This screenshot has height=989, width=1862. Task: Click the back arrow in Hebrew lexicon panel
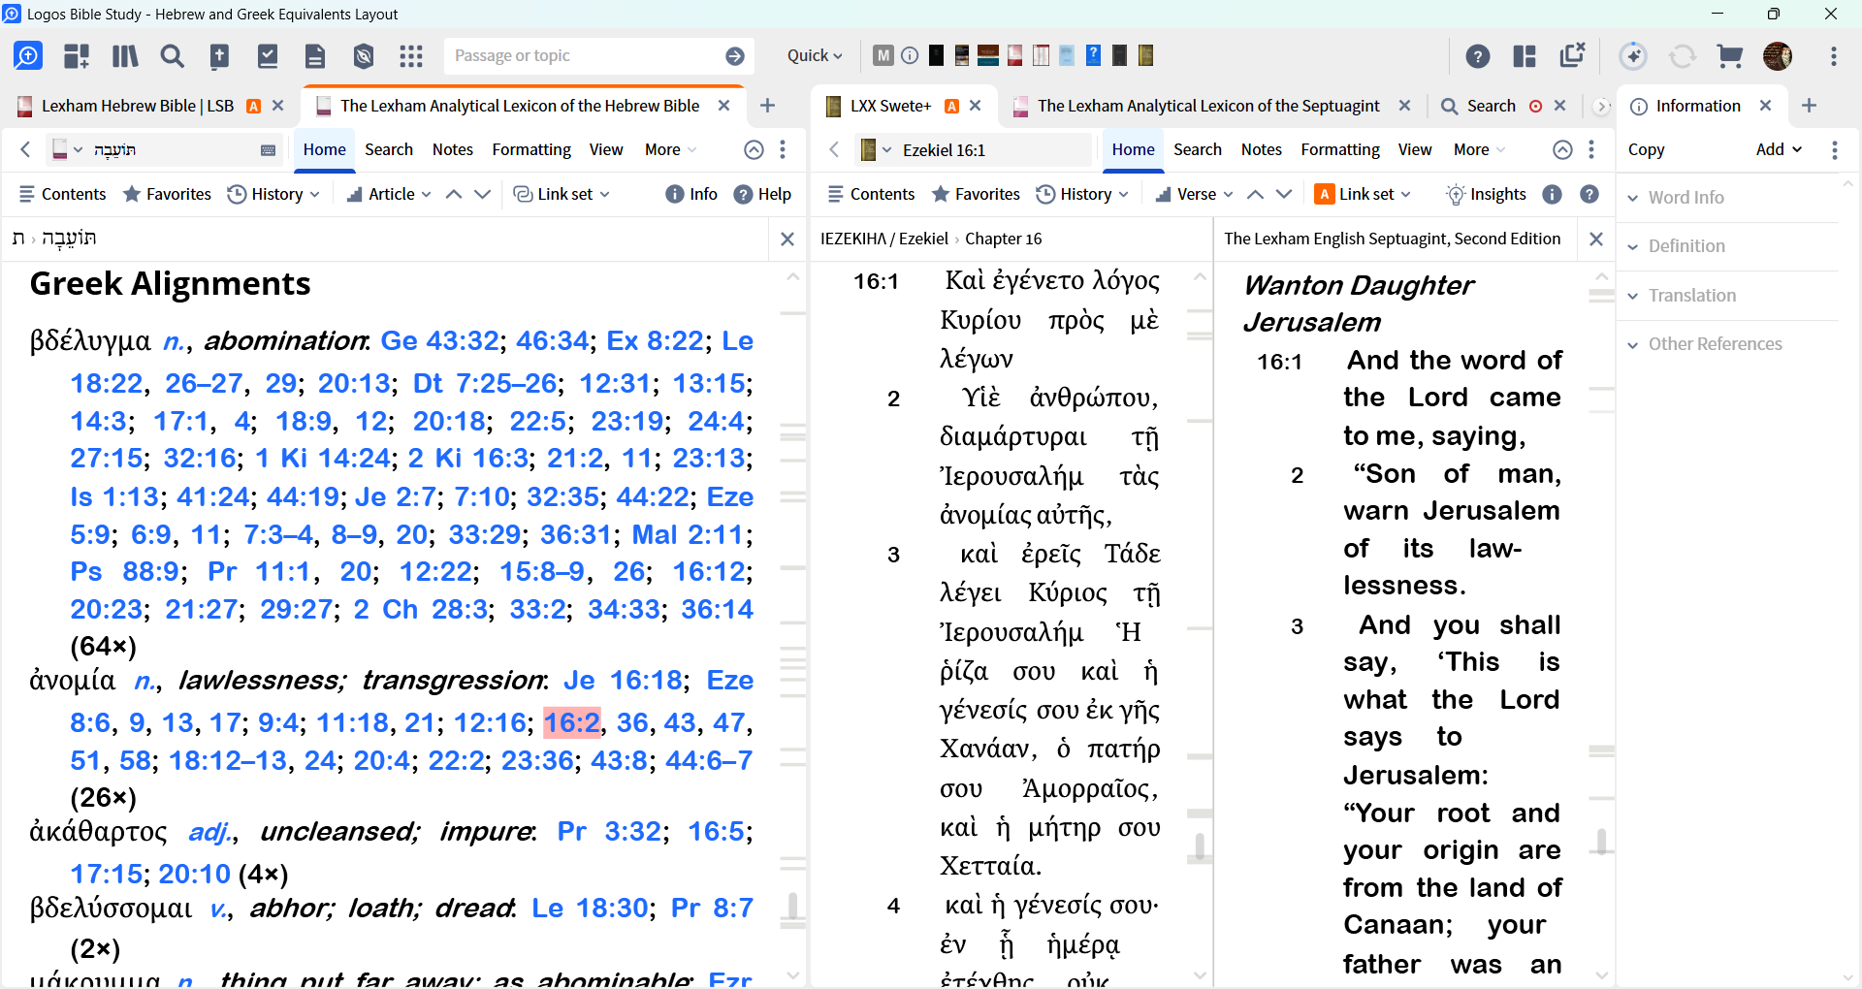26,149
